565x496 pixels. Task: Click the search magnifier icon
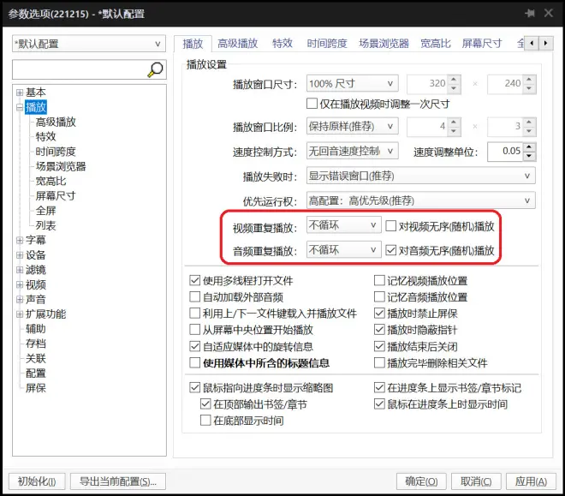[155, 69]
